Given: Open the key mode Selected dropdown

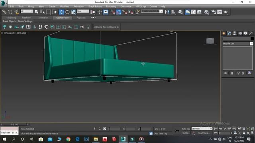Looking at the screenshot, I should click(x=202, y=129).
